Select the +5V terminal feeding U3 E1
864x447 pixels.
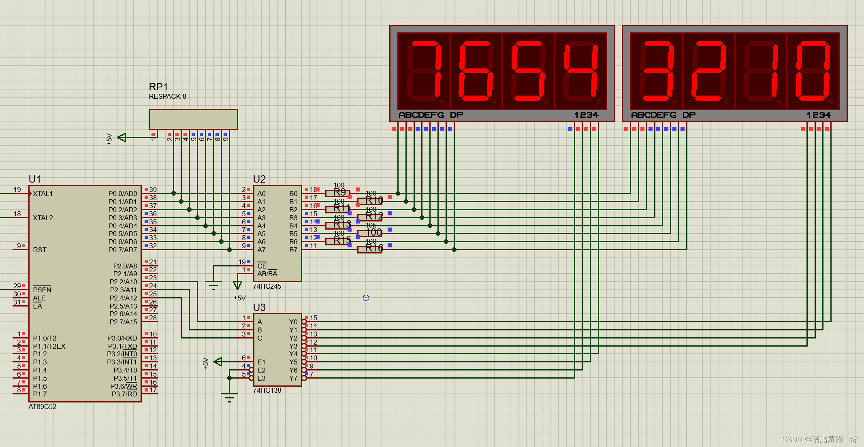coord(218,362)
